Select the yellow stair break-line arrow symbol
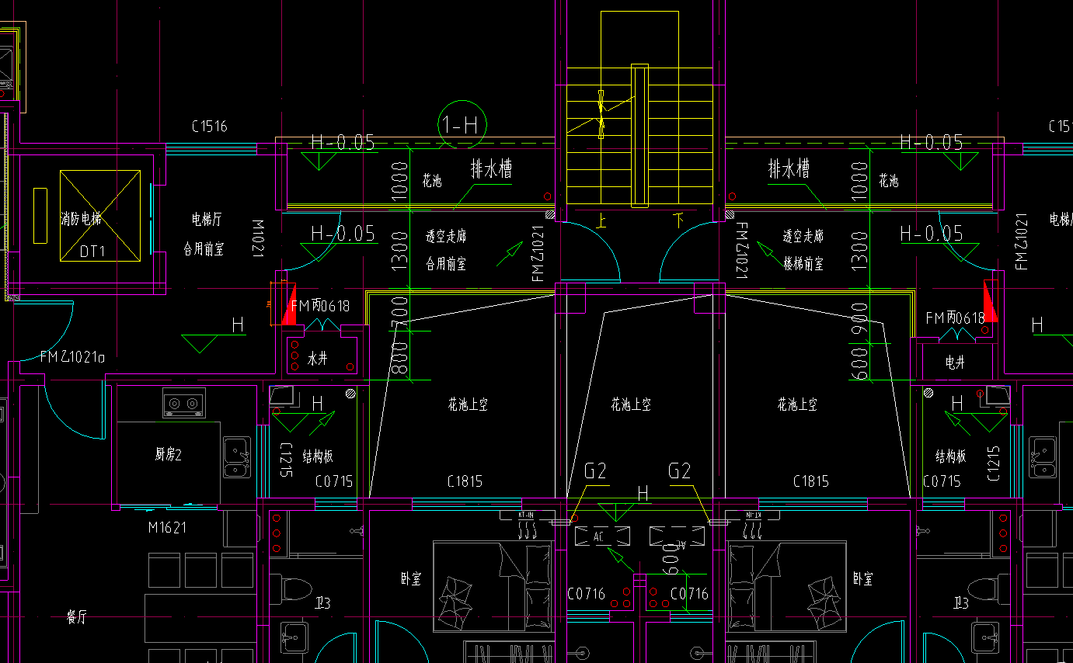 (601, 115)
